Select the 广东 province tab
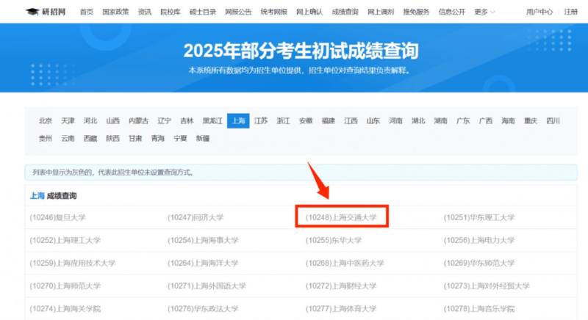Screen dimensions: 588x320 coord(463,121)
